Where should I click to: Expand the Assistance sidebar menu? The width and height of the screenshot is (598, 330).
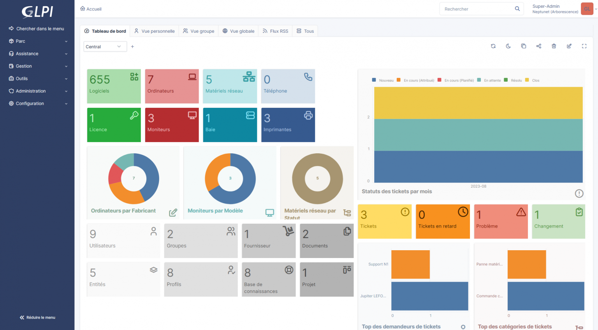tap(38, 54)
